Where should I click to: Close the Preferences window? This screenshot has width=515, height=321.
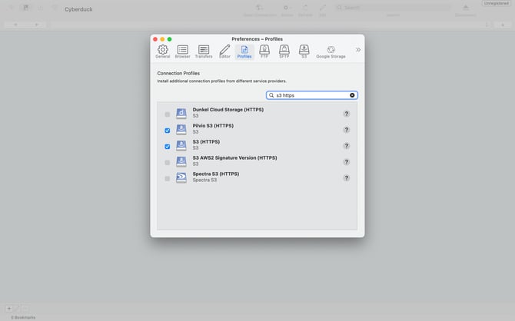pos(155,39)
